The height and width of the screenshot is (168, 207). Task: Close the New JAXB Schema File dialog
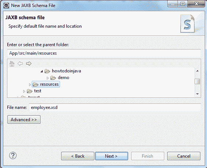(196, 4)
